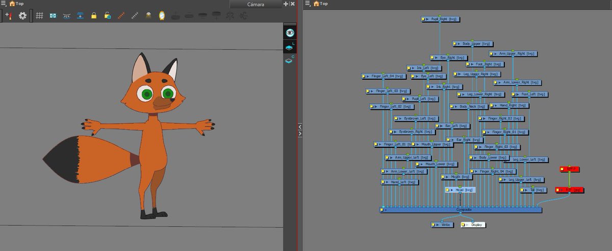The height and width of the screenshot is (251, 612).
Task: Toggle the blue safe area frame icon
Action: coord(53,15)
